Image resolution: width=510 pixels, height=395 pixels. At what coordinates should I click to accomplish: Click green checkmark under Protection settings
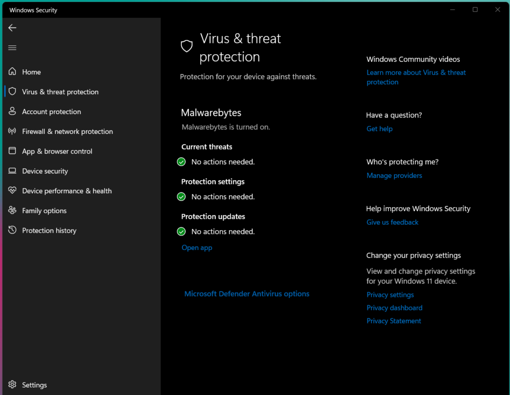click(181, 197)
